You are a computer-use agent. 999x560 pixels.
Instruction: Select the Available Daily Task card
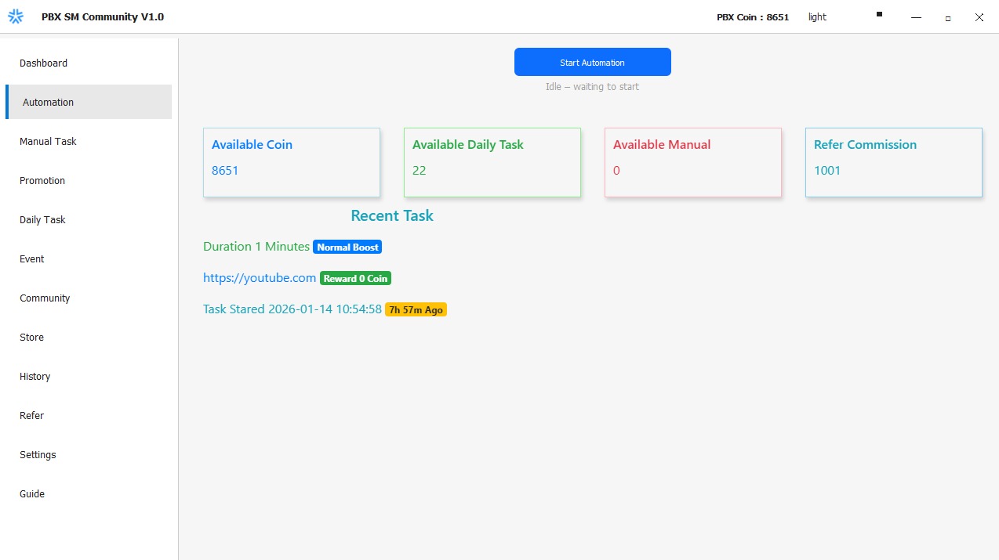click(x=492, y=162)
